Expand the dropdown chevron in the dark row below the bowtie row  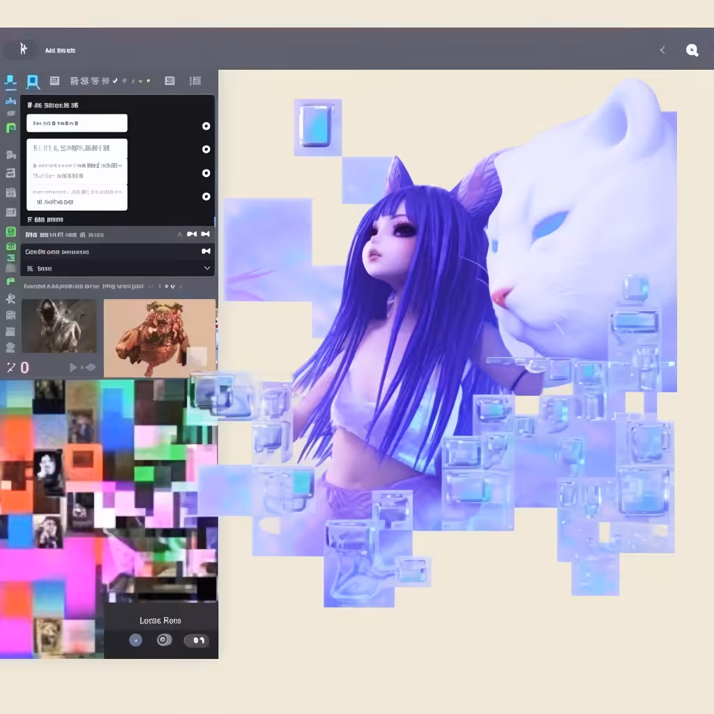tap(207, 268)
